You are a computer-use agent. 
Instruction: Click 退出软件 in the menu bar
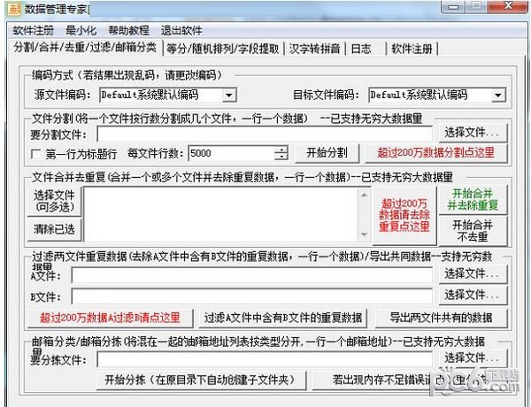coord(181,30)
